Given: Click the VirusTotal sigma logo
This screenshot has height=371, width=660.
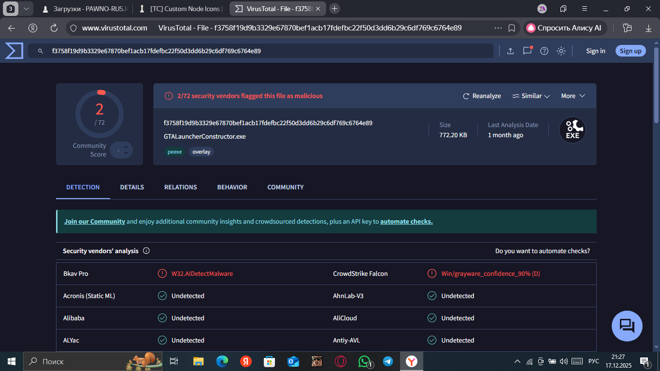Looking at the screenshot, I should 14,51.
